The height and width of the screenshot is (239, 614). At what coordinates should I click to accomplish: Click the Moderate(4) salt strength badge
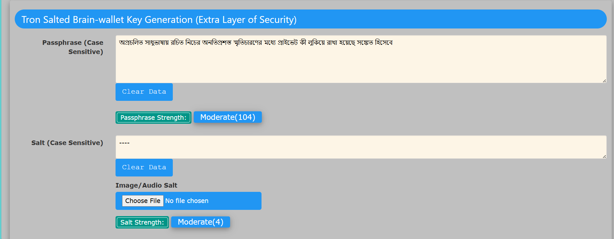(201, 222)
